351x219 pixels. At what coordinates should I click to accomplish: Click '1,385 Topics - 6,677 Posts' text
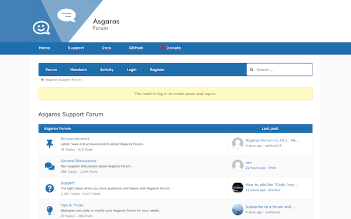tap(80, 194)
